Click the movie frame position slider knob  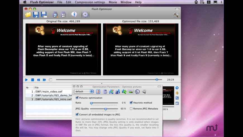tap(157, 80)
